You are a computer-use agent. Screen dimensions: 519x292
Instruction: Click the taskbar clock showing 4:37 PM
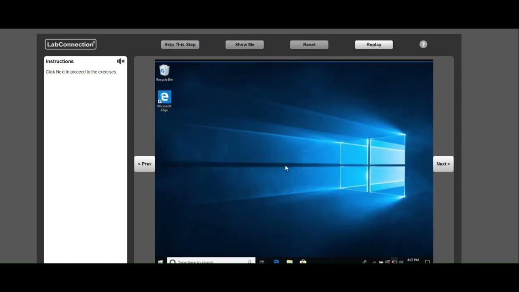pyautogui.click(x=413, y=260)
